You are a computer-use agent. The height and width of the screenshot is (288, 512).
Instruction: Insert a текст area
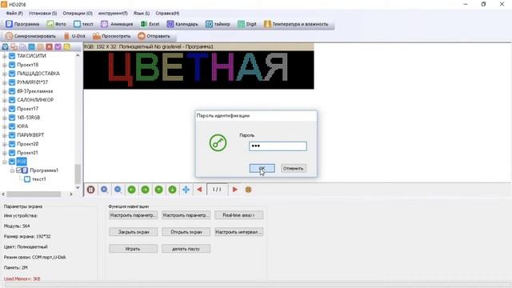[x=83, y=24]
